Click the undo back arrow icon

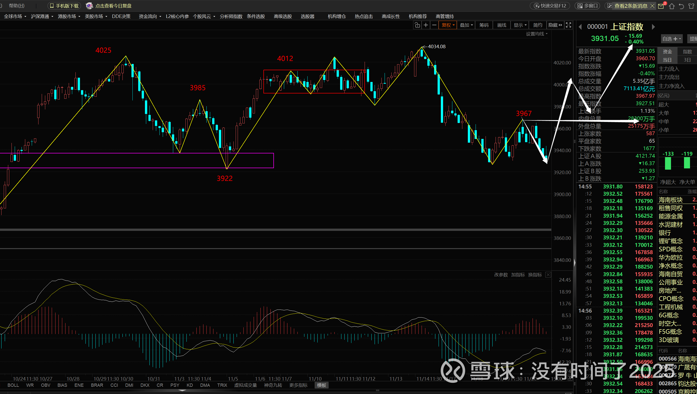[682, 6]
